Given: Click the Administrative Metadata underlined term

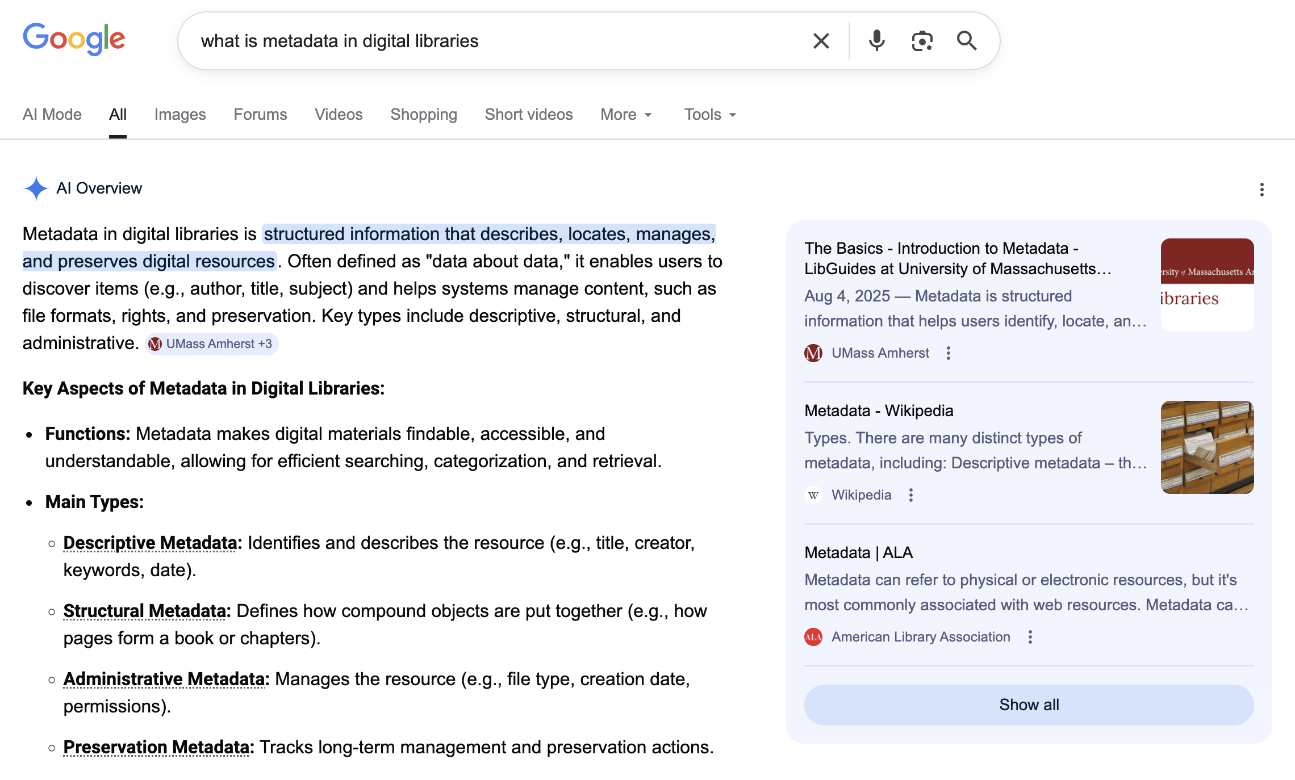Looking at the screenshot, I should [x=164, y=679].
